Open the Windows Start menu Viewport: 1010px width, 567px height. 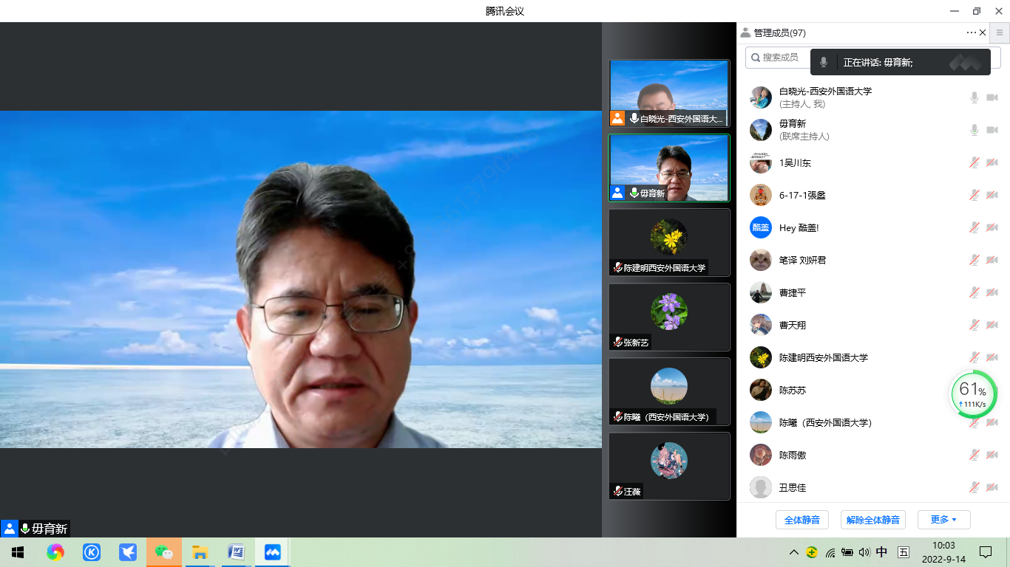click(17, 552)
